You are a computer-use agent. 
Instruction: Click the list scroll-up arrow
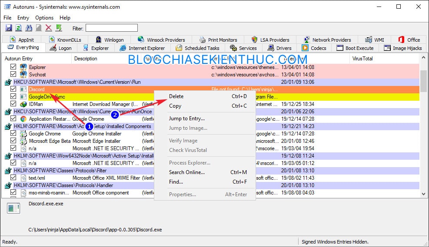[x=423, y=58]
